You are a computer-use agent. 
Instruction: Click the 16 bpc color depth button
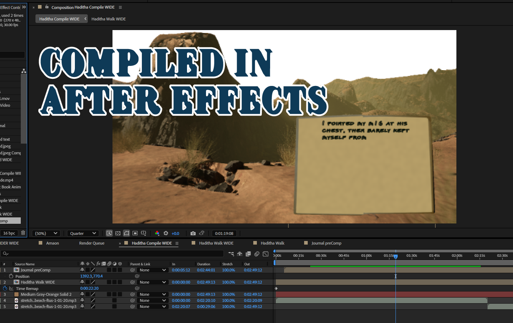pyautogui.click(x=9, y=233)
